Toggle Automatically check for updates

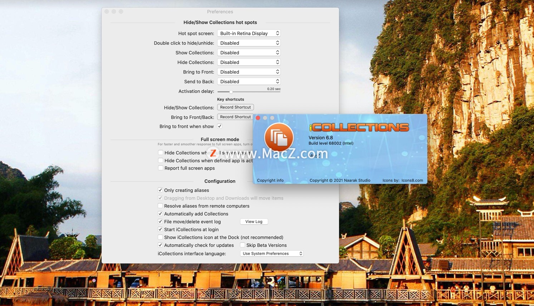[x=160, y=245]
